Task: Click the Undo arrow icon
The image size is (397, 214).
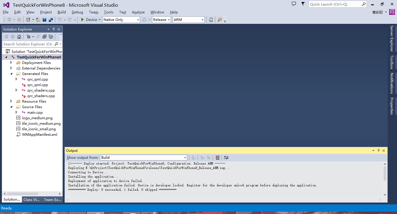Action: tap(60, 20)
